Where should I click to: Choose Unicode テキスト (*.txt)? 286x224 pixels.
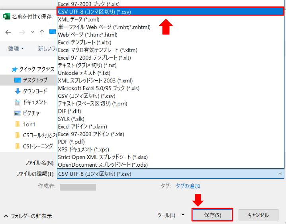(170, 73)
